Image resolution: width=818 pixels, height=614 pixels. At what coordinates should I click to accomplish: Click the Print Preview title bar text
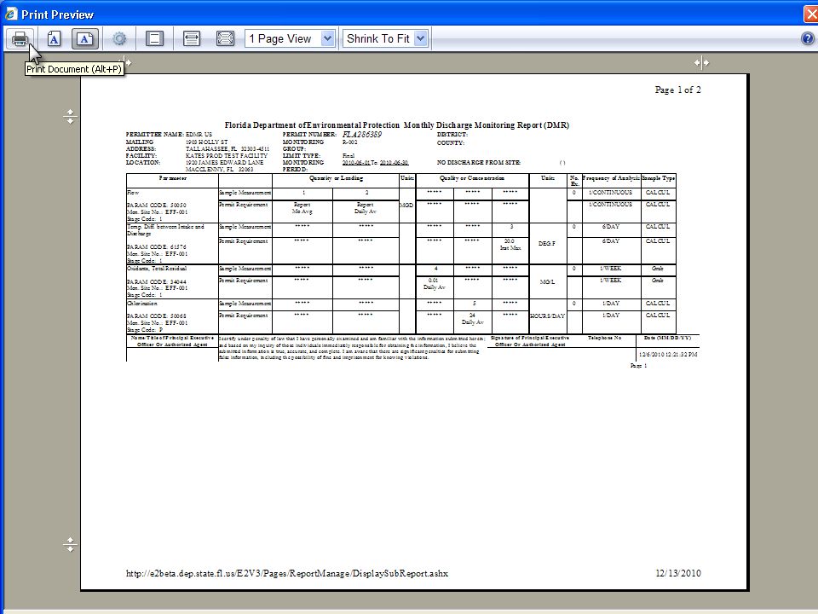pos(58,14)
